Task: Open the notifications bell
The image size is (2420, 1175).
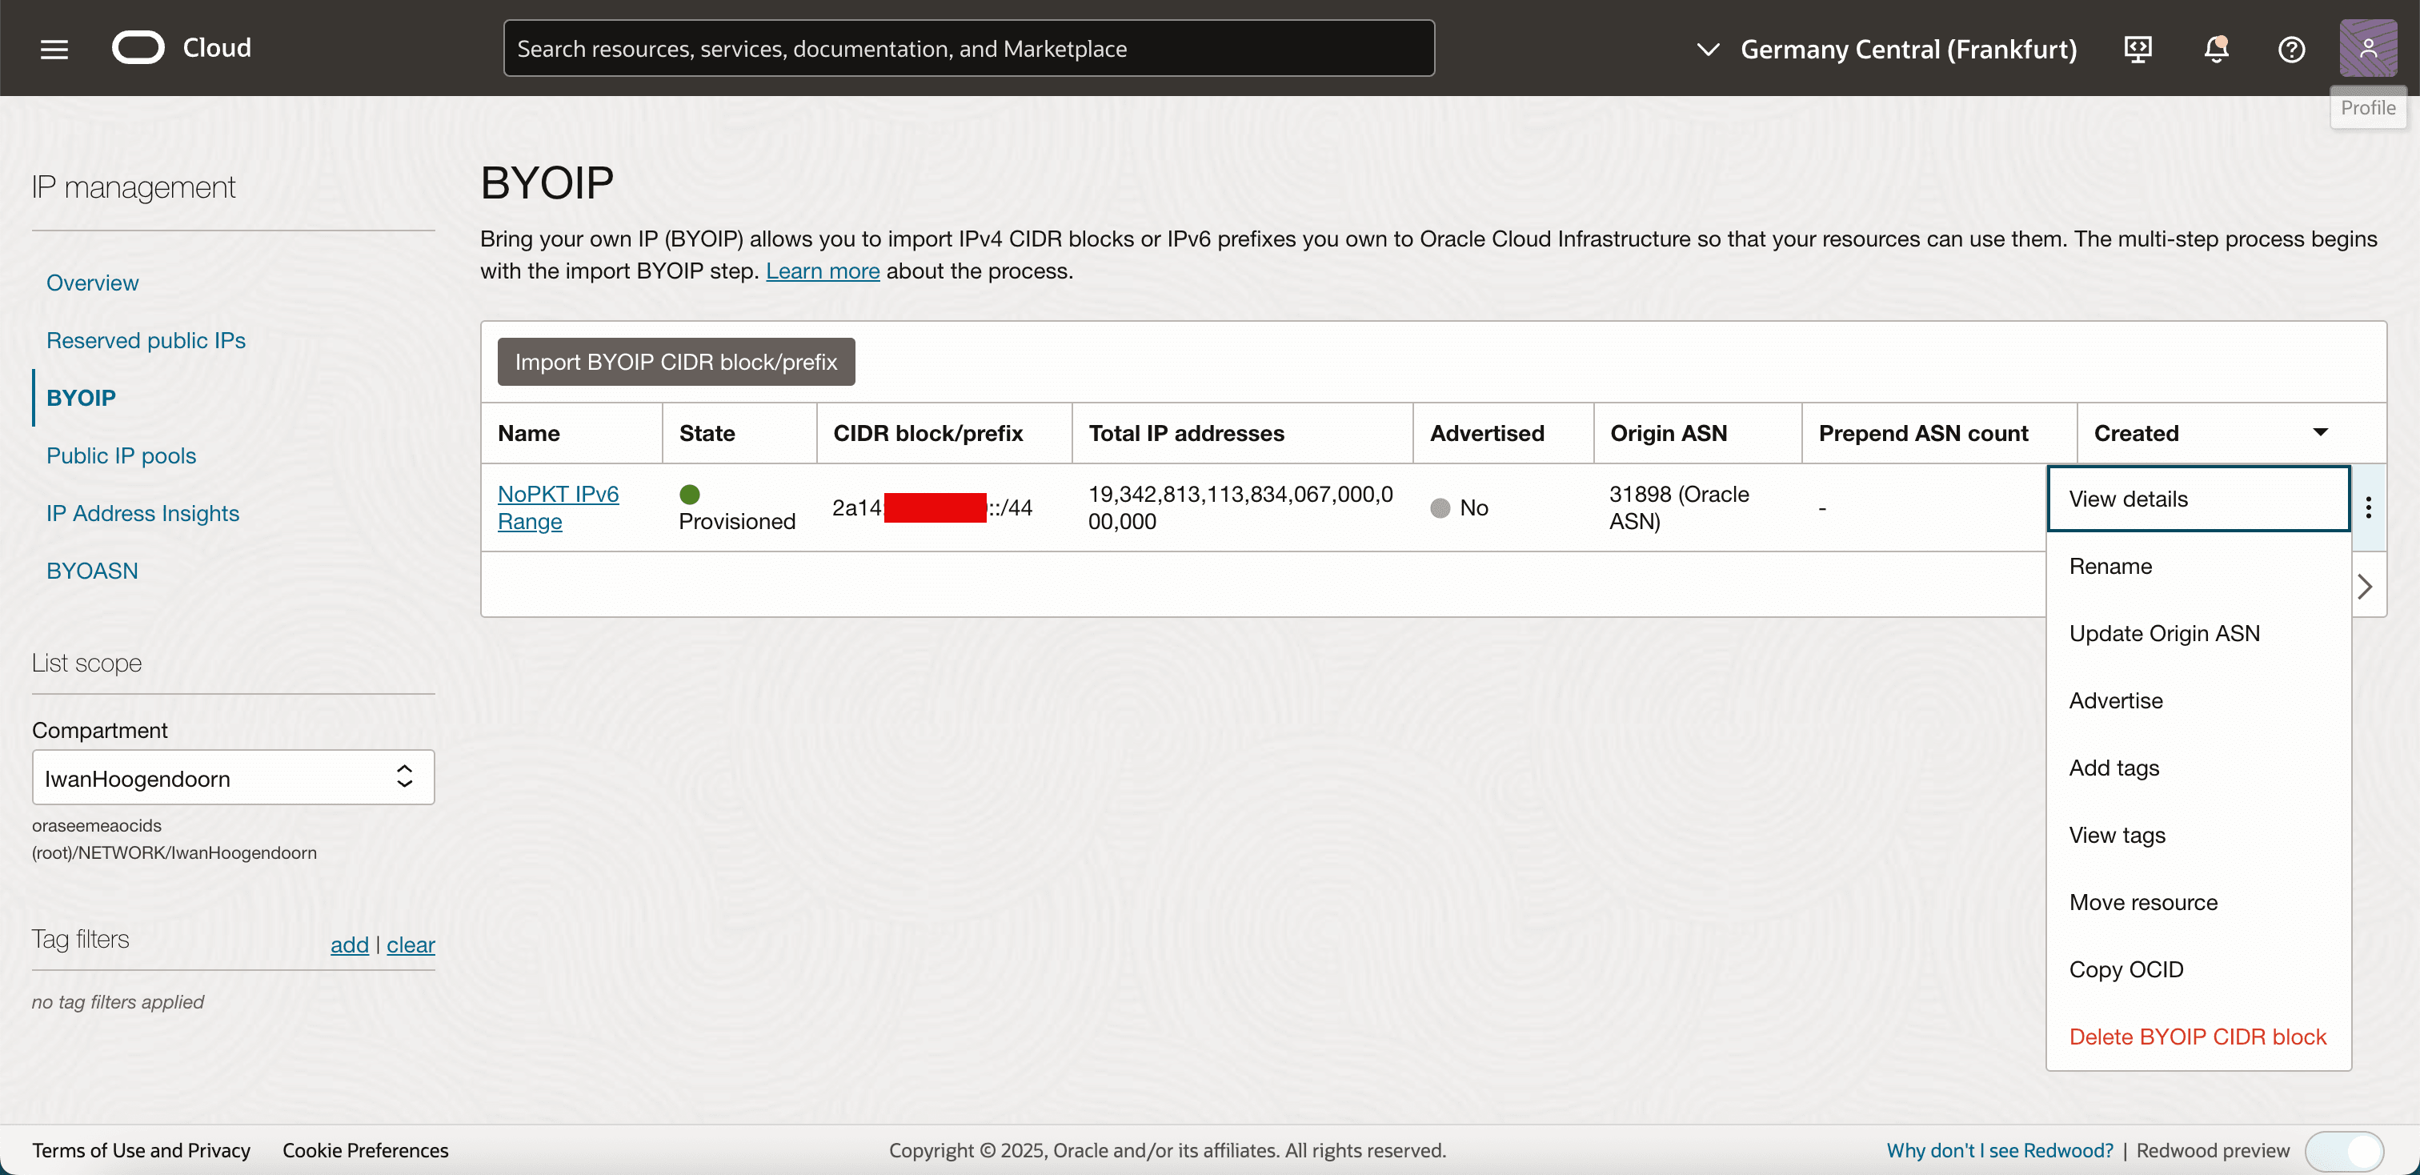Action: (x=2215, y=49)
